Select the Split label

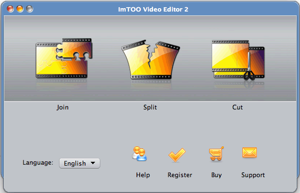150,108
